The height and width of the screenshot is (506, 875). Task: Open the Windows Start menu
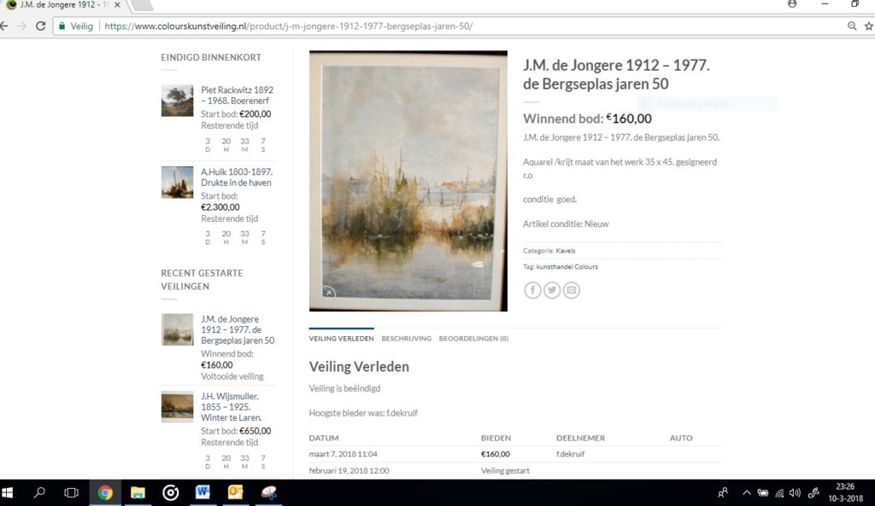[x=7, y=492]
